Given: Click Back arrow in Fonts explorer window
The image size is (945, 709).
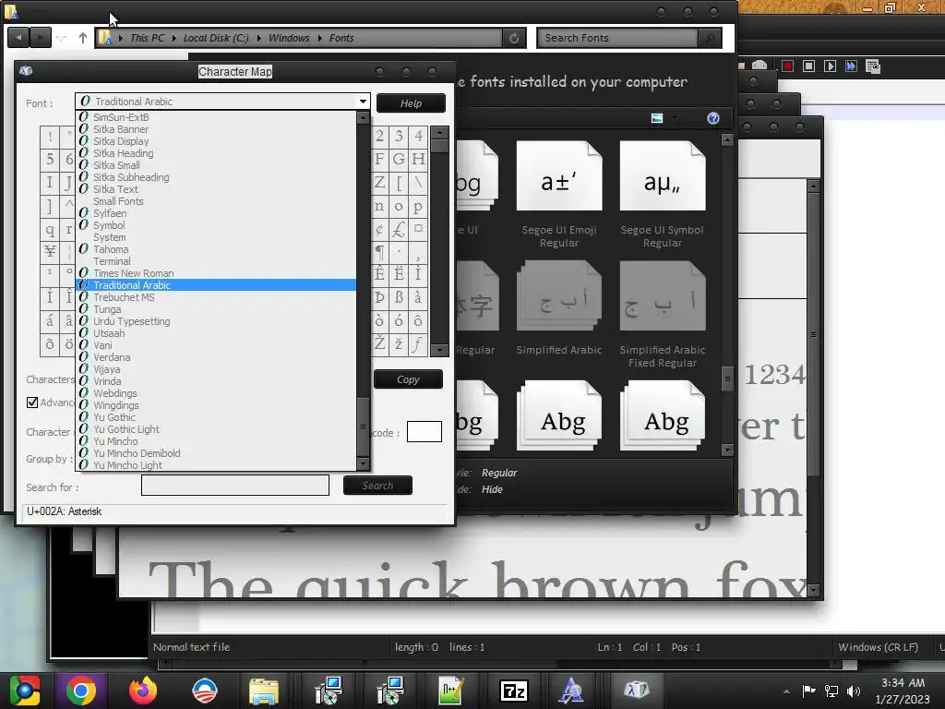Looking at the screenshot, I should (18, 37).
